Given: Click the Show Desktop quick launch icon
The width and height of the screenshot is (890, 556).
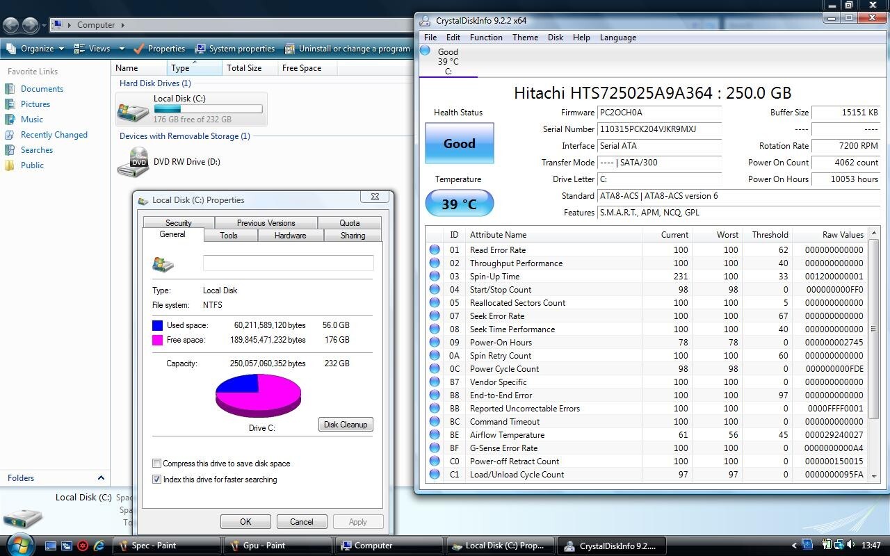Looking at the screenshot, I should click(50, 546).
